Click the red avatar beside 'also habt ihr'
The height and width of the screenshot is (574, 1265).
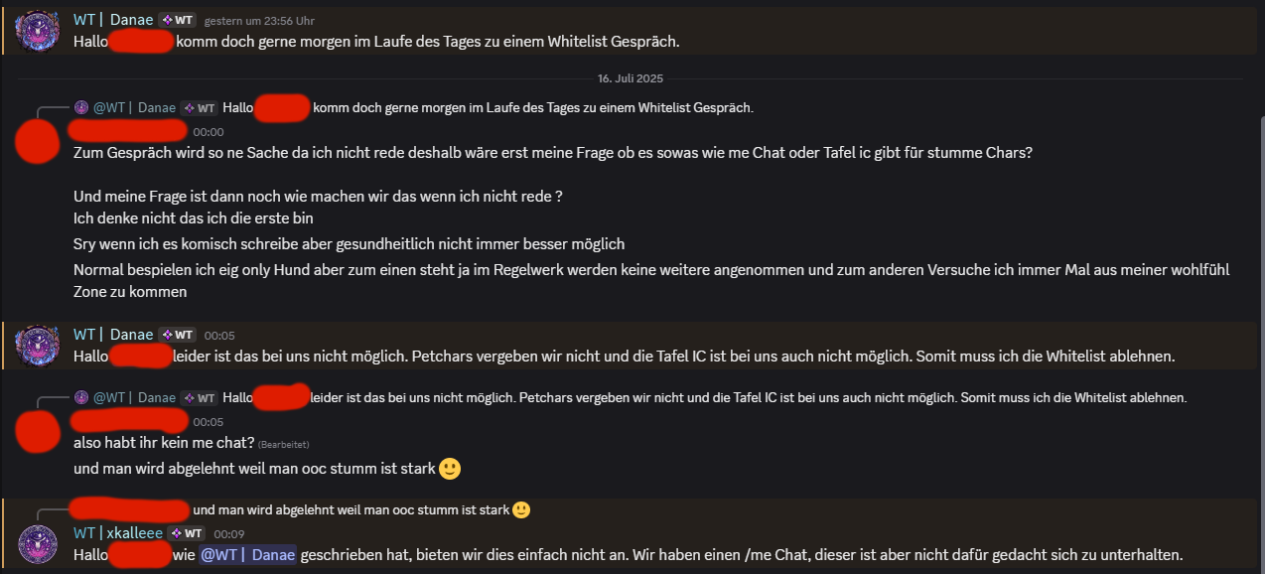[38, 430]
